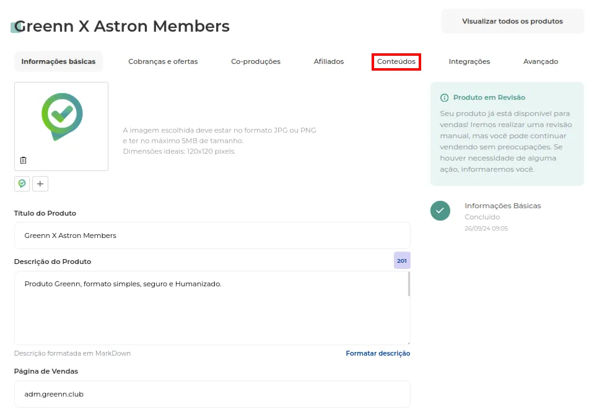Click the Título do Produto label
589x409 pixels.
[x=45, y=213]
